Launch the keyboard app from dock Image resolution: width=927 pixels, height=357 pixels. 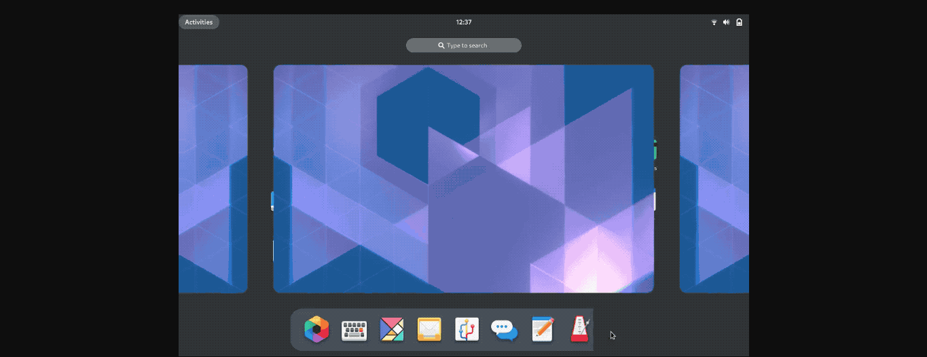coord(354,331)
